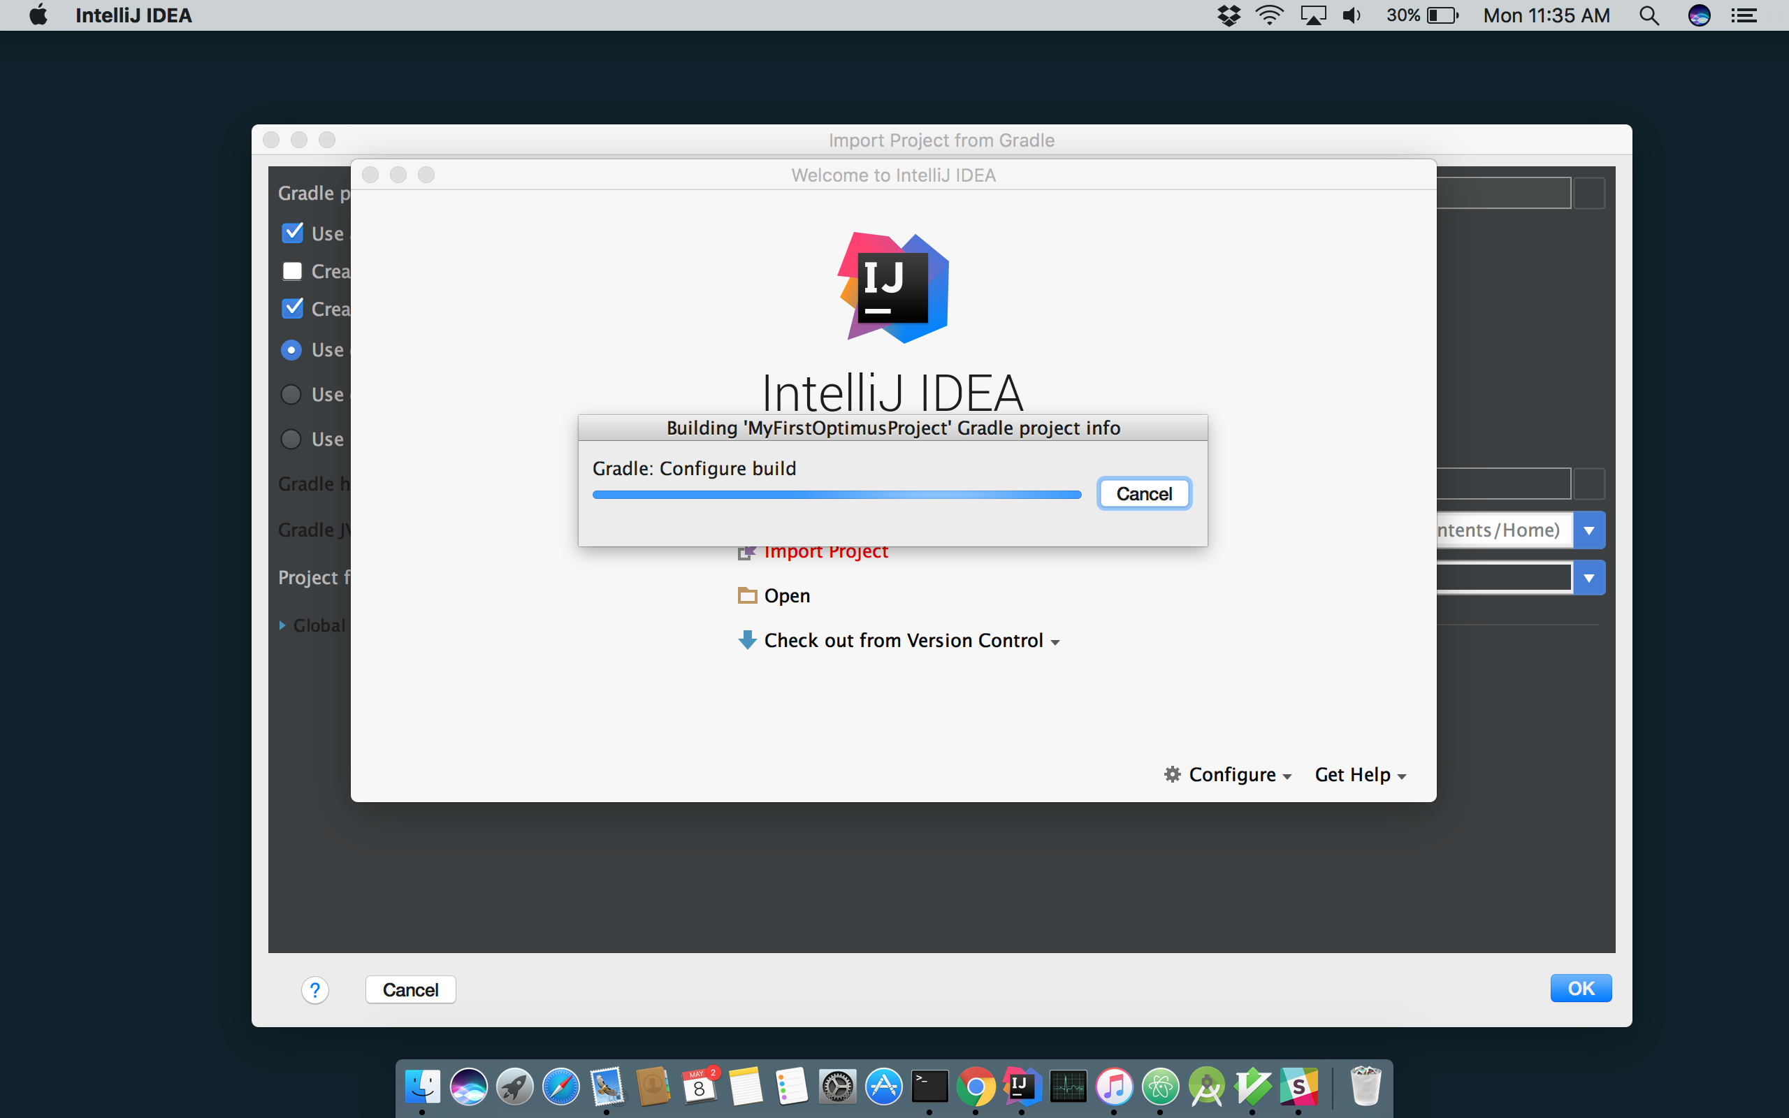The width and height of the screenshot is (1789, 1118).
Task: Click battery 30% indicator in menu bar
Action: point(1422,15)
